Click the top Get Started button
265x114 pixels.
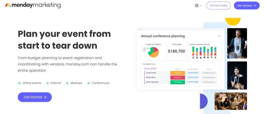246,6
